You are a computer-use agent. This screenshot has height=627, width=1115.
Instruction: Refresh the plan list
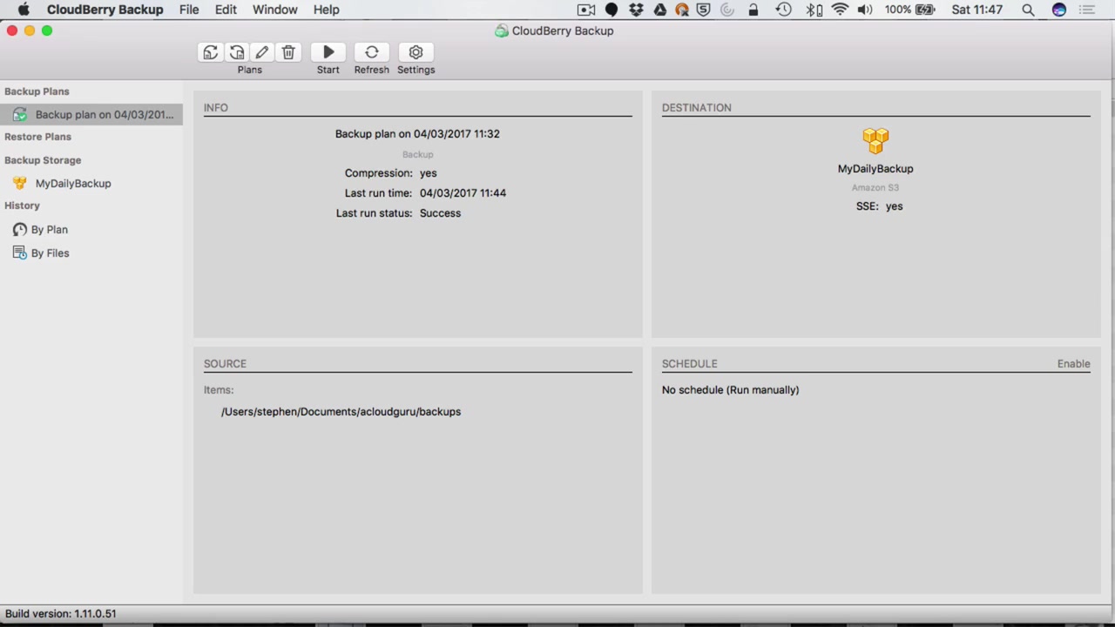coord(372,52)
